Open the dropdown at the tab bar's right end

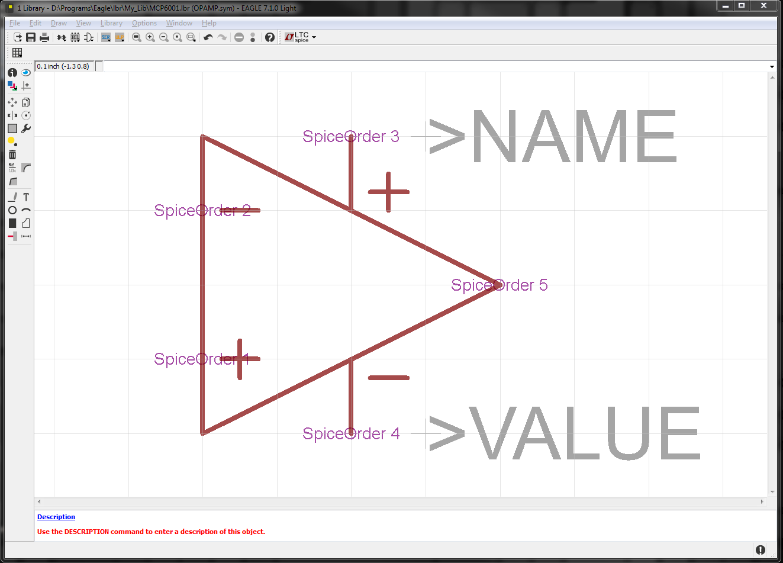coord(772,66)
